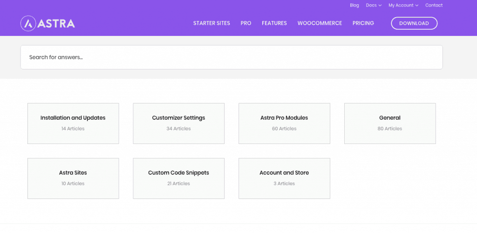Expand the Docs dropdown menu
Screen dimensions: 477x233
coord(374,5)
